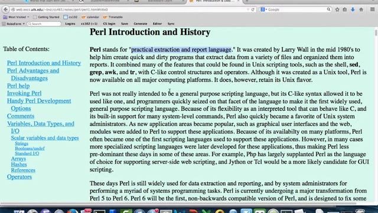Open the Timetable bookmark

113,17
